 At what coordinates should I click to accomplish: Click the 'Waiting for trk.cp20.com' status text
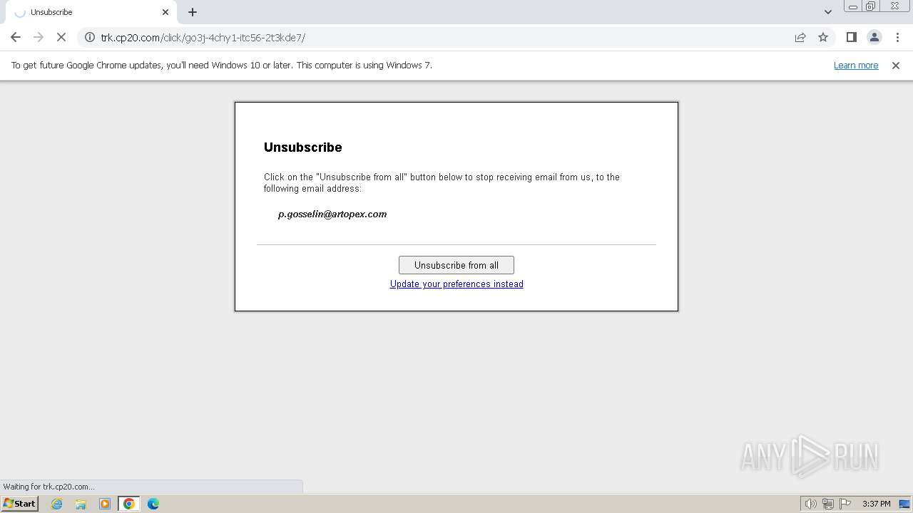coord(49,487)
